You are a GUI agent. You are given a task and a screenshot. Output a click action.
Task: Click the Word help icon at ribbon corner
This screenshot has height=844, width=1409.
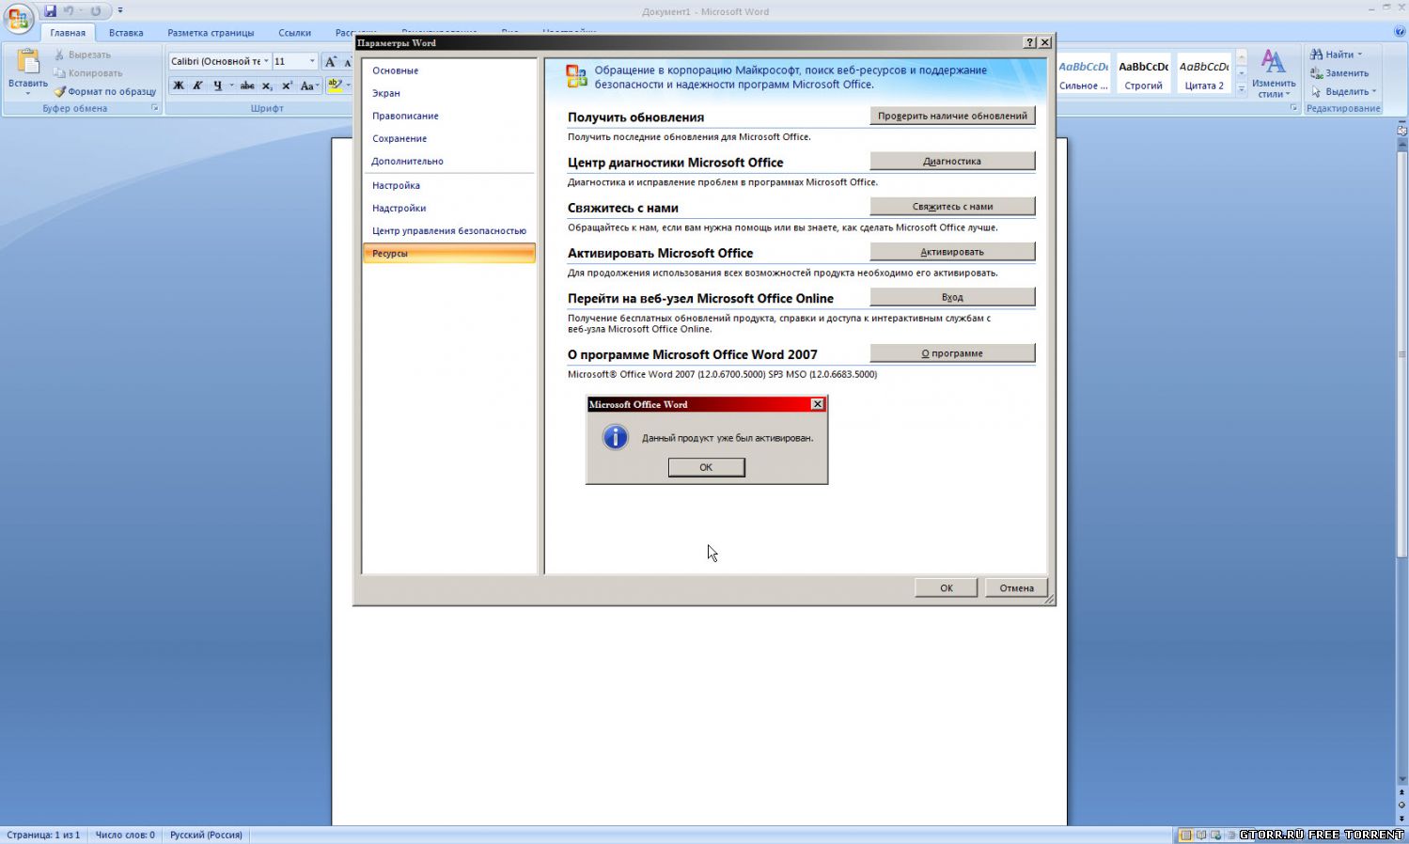click(1400, 32)
